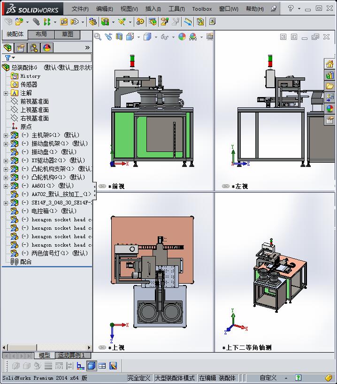Viewport: 337px width, 384px height.
Task: Switch to ConfigurationManager tab icon
Action: [x=34, y=48]
